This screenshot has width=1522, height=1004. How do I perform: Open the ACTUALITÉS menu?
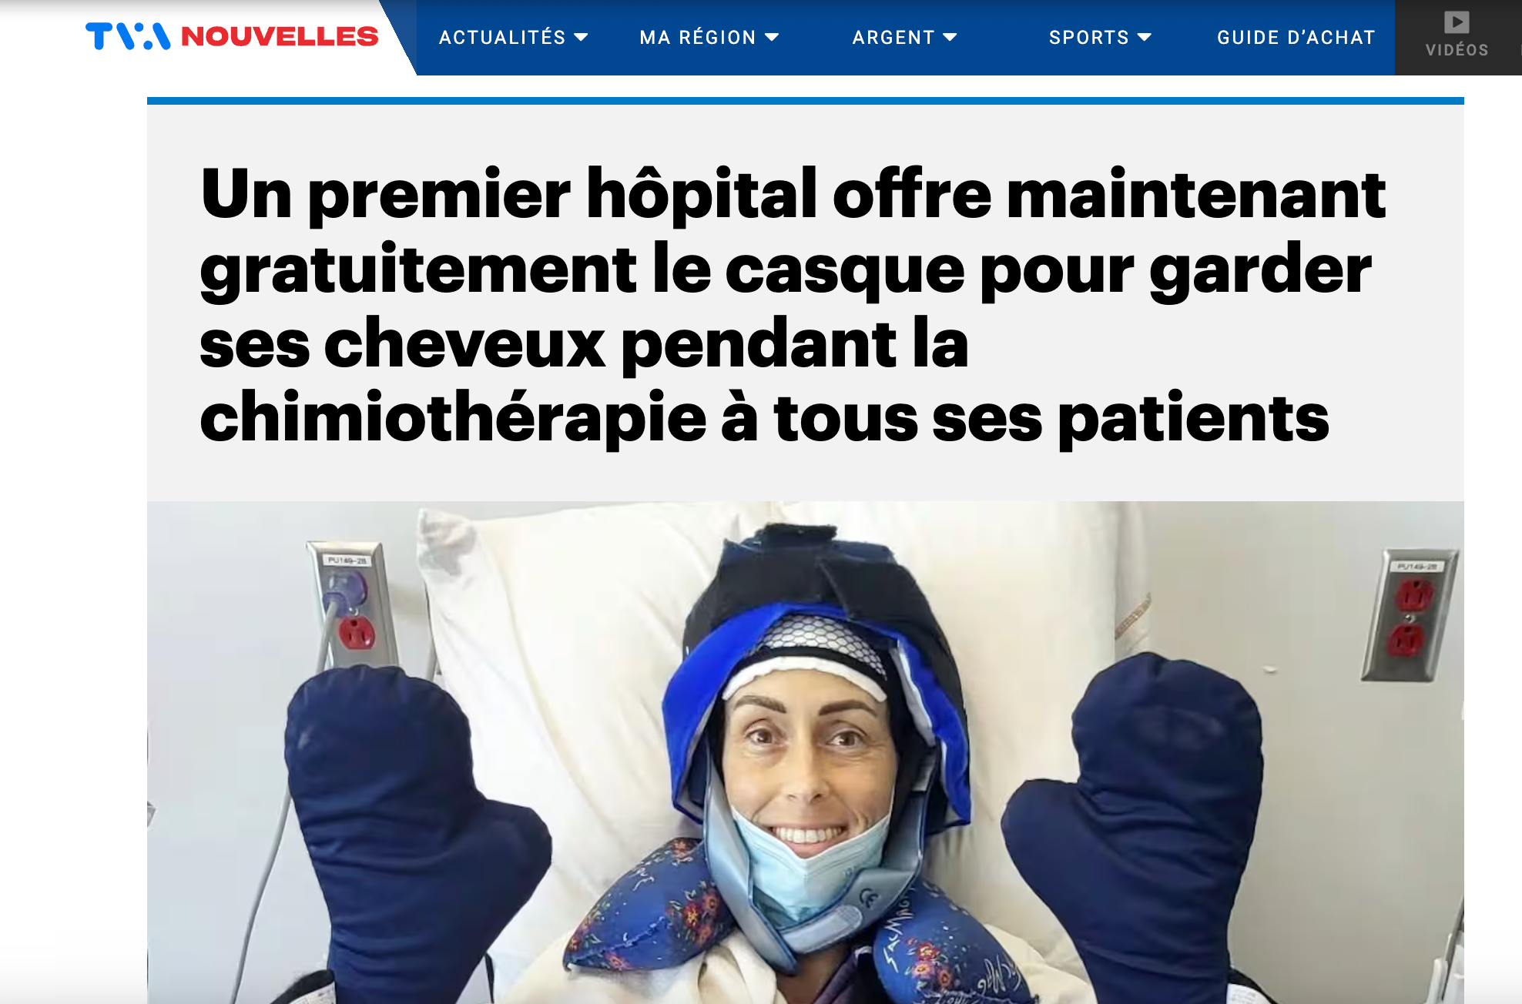(502, 37)
